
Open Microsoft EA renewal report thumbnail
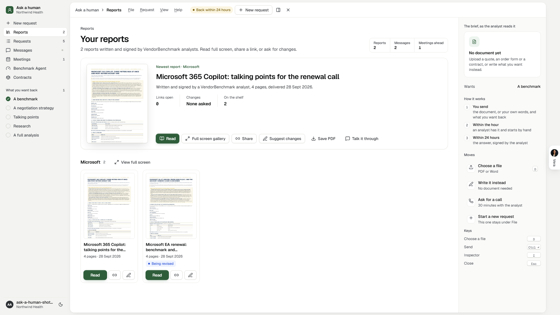click(171, 206)
